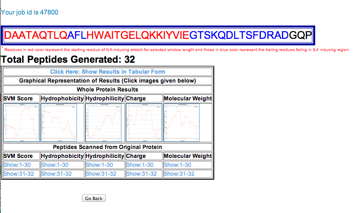Open the Hydrophilicity graph thumbnail
Screen dimensions: 363x213
104,123
